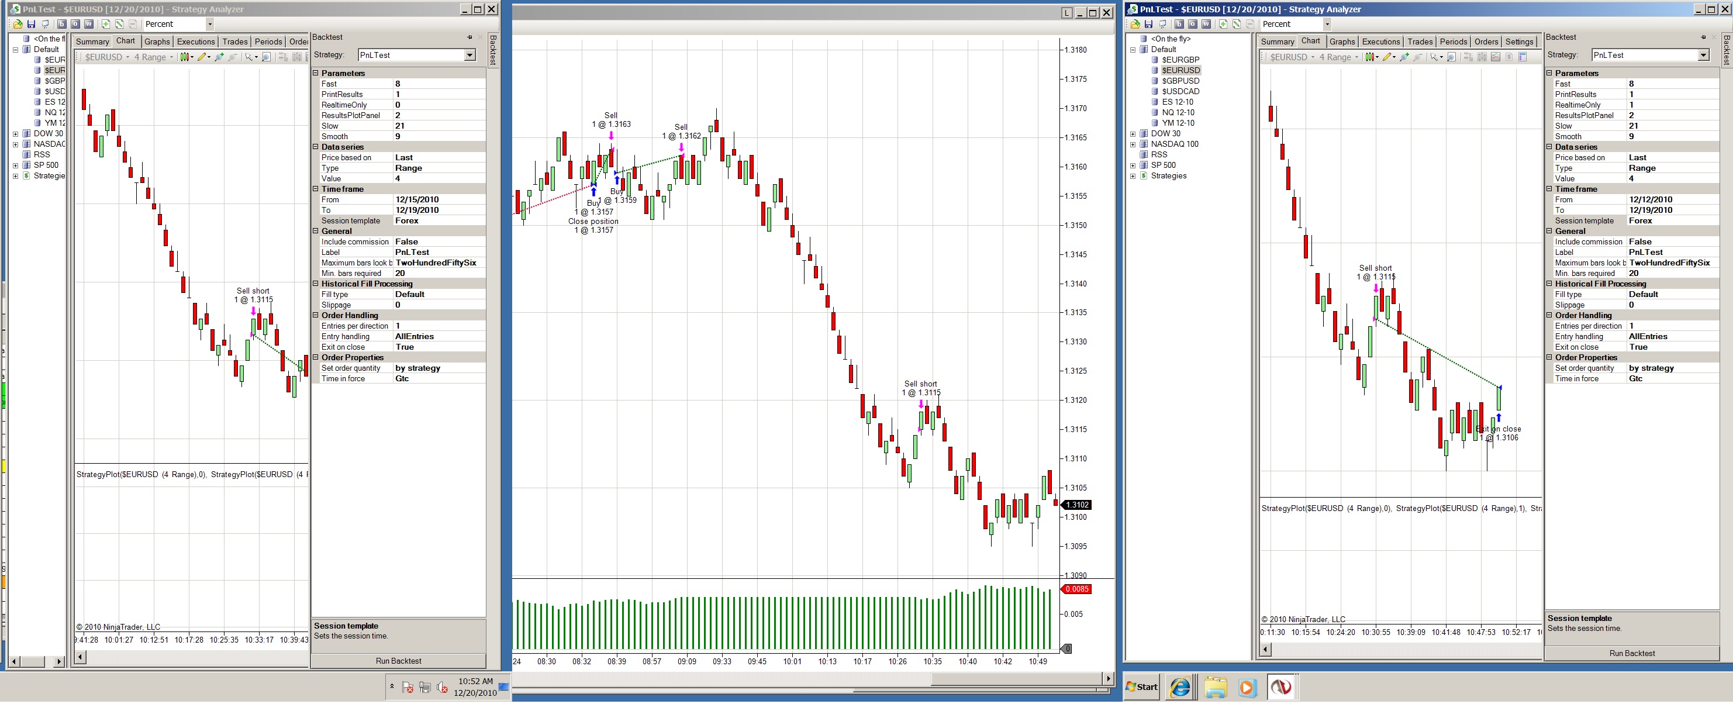Open Internet Explorer from the taskbar
The height and width of the screenshot is (704, 1733).
[1180, 687]
